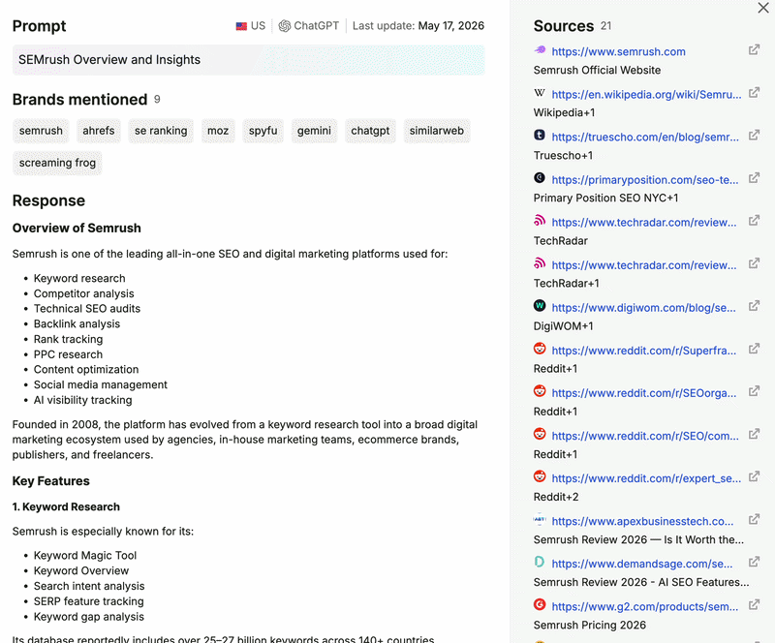Click the ChatGPT logo icon
The height and width of the screenshot is (643, 775).
(x=284, y=26)
